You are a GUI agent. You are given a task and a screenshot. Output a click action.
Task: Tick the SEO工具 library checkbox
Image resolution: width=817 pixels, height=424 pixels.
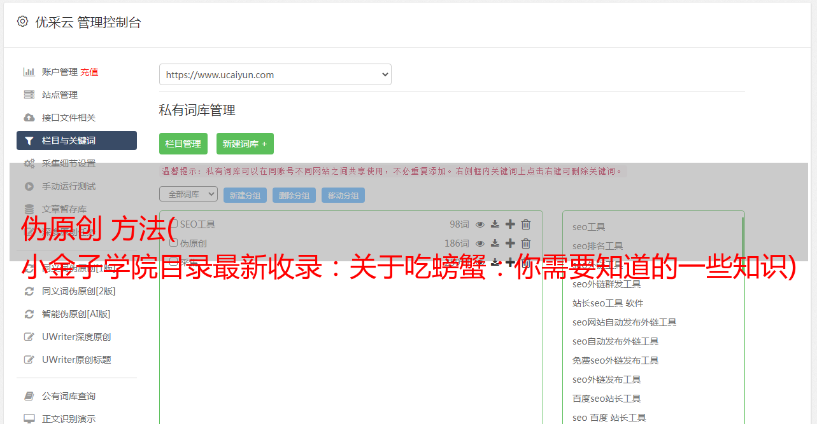(x=173, y=224)
